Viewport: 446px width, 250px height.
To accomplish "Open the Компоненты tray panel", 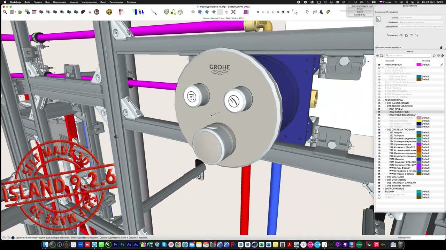I will [360, 15].
